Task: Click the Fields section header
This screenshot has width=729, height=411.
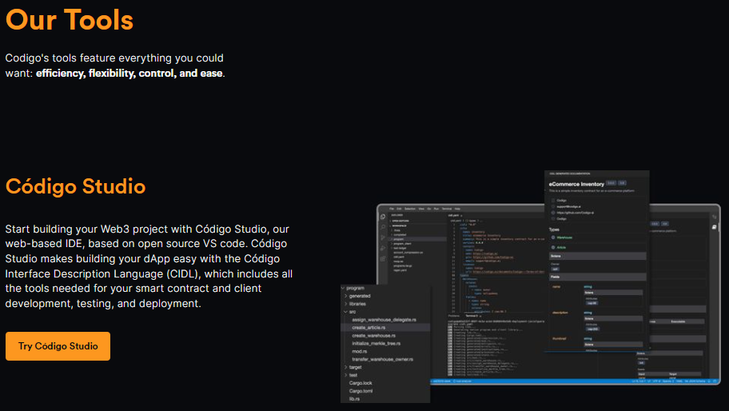Action: 598,277
